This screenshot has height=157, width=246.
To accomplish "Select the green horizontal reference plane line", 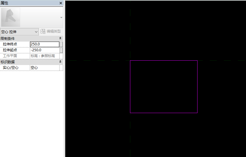I will coord(96,61).
